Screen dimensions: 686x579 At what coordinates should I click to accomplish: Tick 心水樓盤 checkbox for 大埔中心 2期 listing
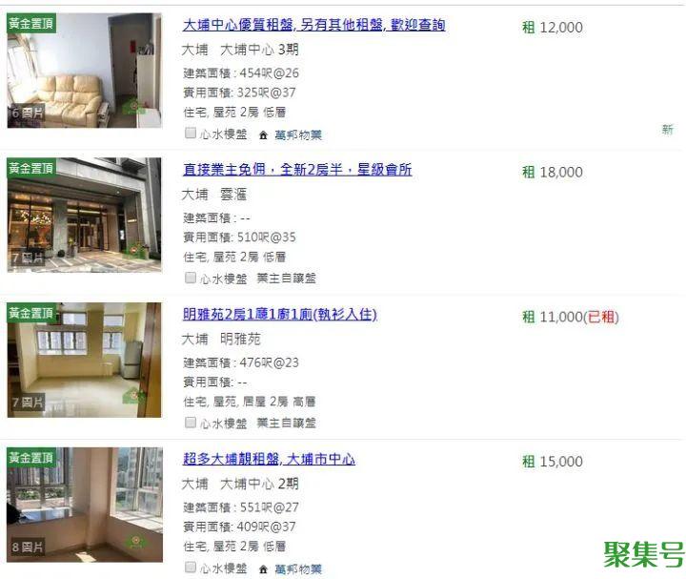tap(191, 568)
